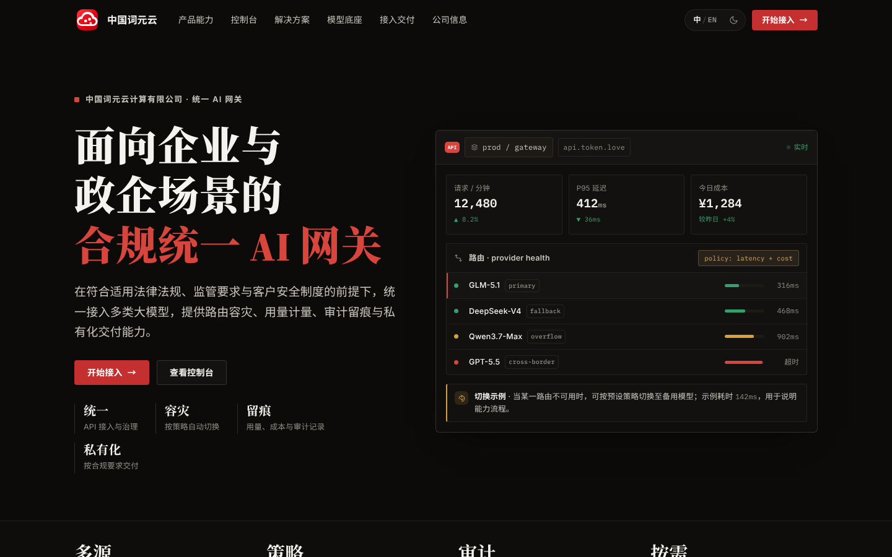Click the layers icon beside prod / gateway
The width and height of the screenshot is (892, 557).
[x=474, y=147]
